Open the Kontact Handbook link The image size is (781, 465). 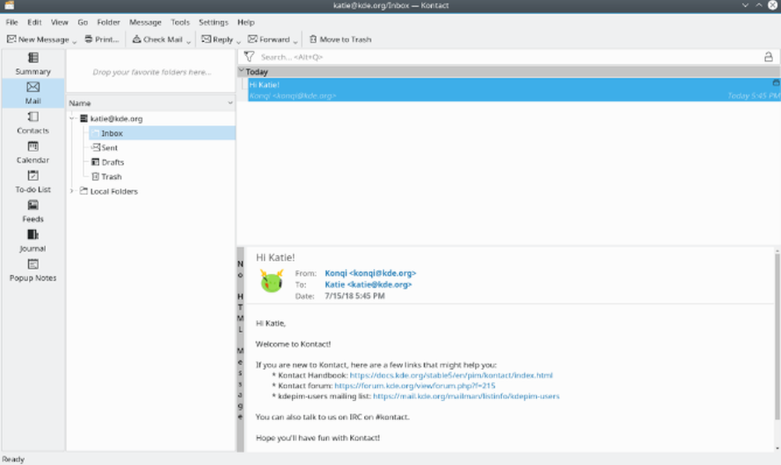pos(451,375)
